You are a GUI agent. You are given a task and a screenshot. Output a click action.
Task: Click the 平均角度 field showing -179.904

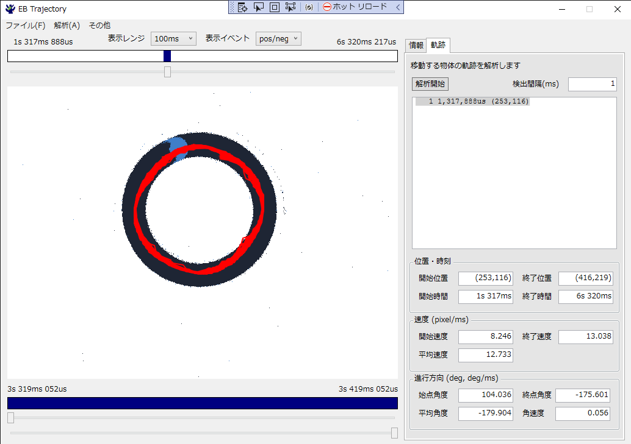tap(486, 414)
